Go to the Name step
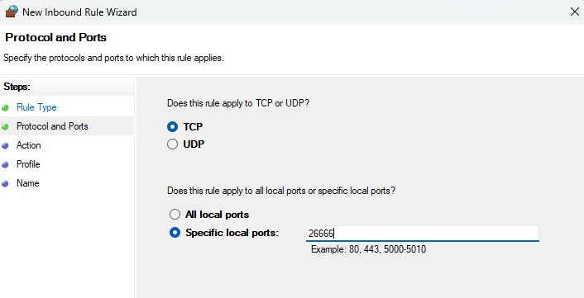584x298 pixels. (28, 183)
